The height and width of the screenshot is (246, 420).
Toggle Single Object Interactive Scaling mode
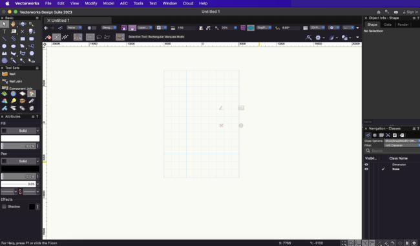[x=56, y=37]
